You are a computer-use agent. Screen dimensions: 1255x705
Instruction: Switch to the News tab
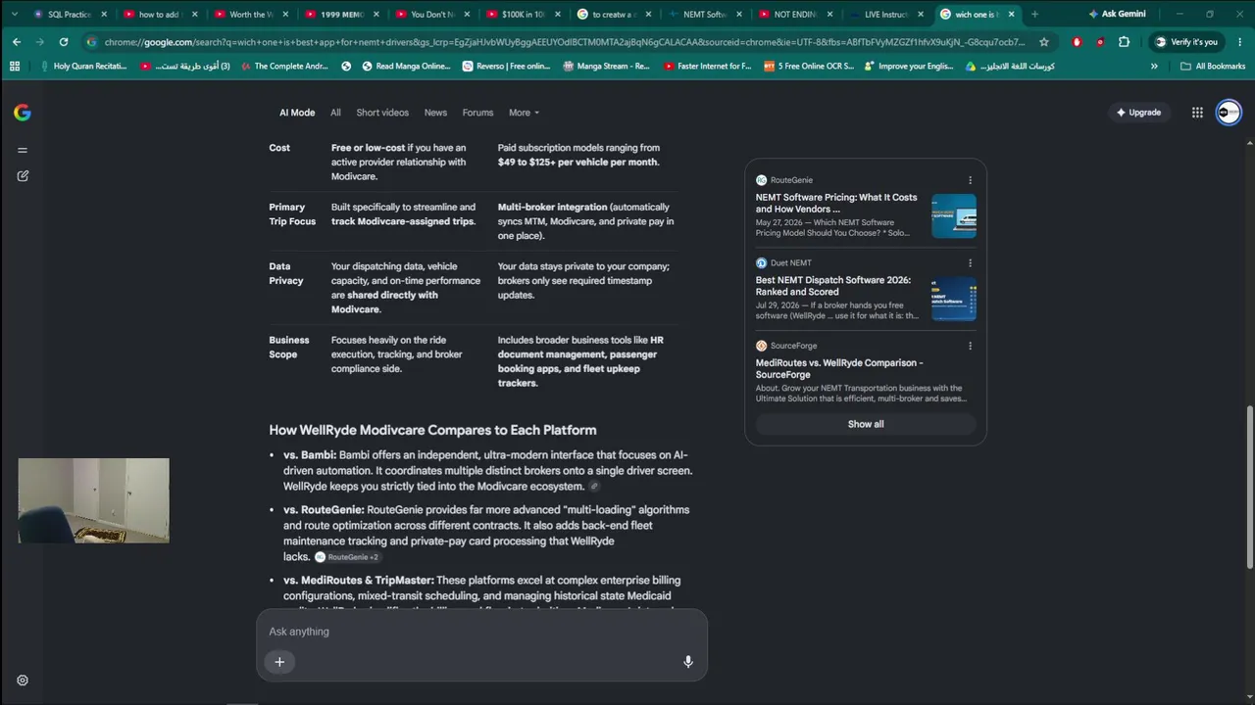pyautogui.click(x=435, y=113)
